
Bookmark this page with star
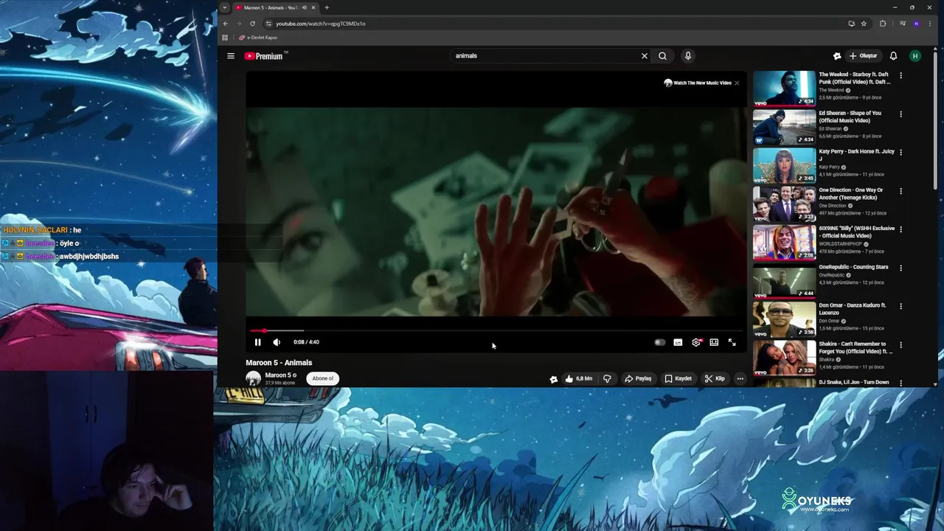pyautogui.click(x=864, y=24)
